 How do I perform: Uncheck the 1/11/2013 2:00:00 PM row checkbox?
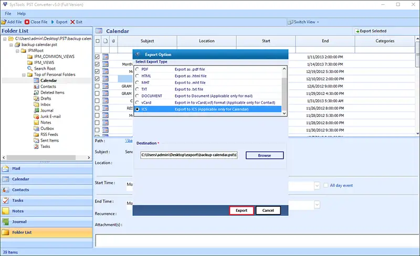[97, 57]
